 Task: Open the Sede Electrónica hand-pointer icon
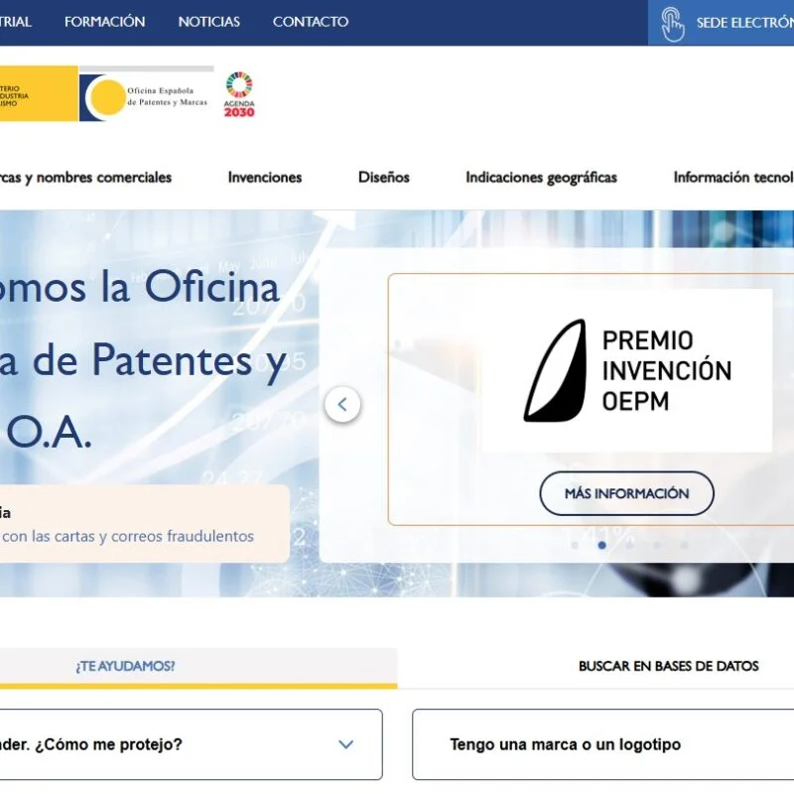point(673,24)
